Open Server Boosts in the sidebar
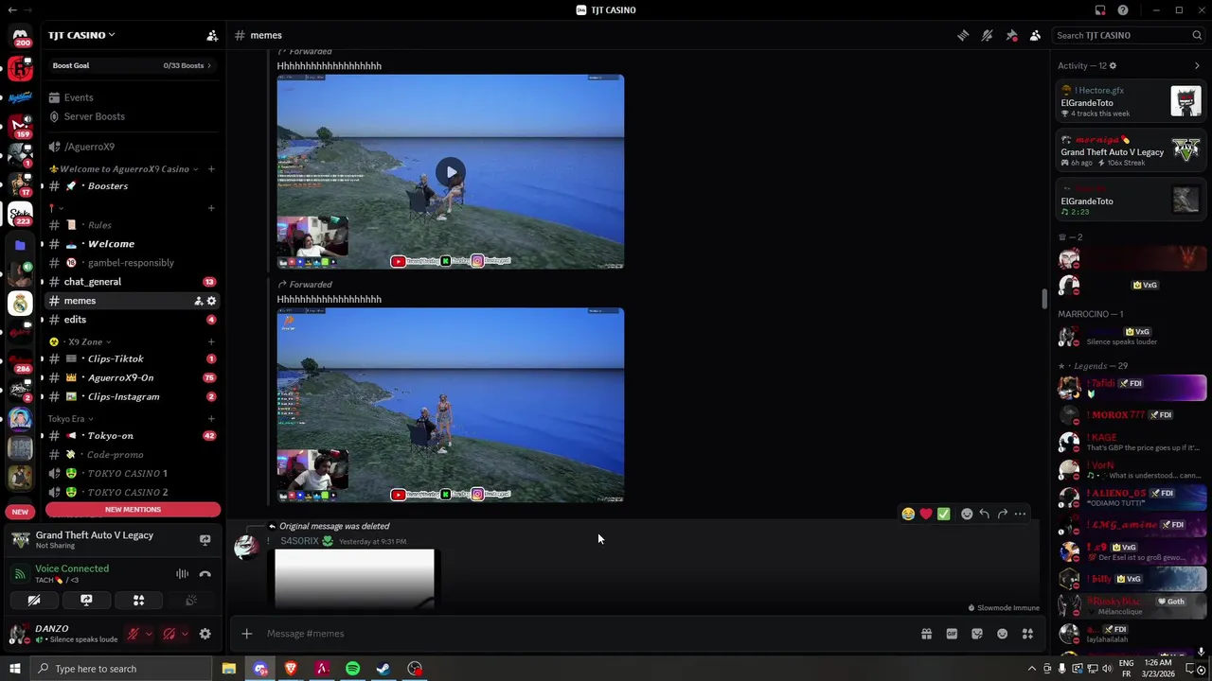Screen dimensions: 1212x681 pyautogui.click(x=94, y=116)
